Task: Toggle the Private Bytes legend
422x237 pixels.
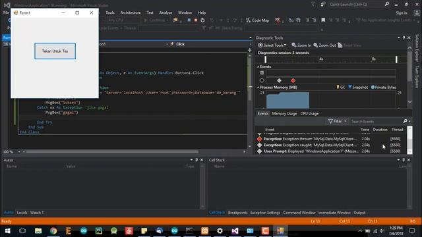Action: 383,88
